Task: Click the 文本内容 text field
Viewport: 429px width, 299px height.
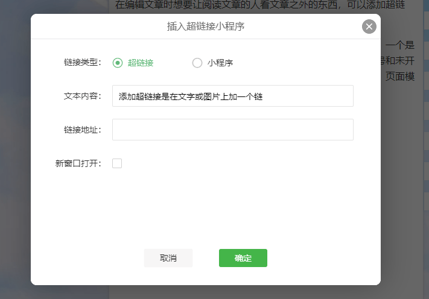Action: (233, 96)
